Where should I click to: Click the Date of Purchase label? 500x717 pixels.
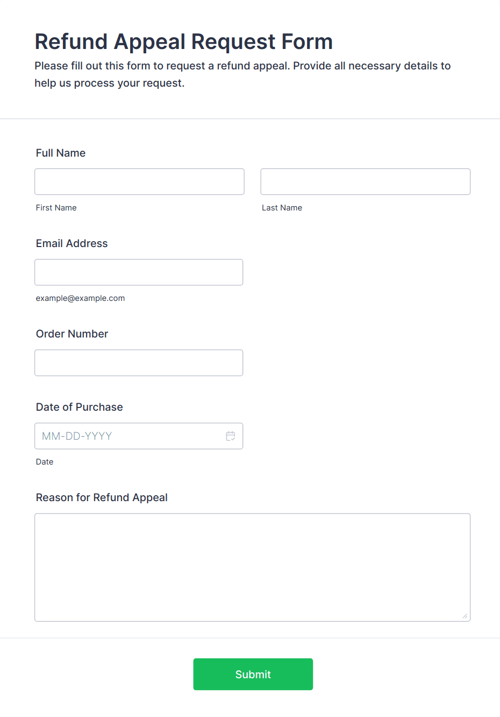[80, 407]
